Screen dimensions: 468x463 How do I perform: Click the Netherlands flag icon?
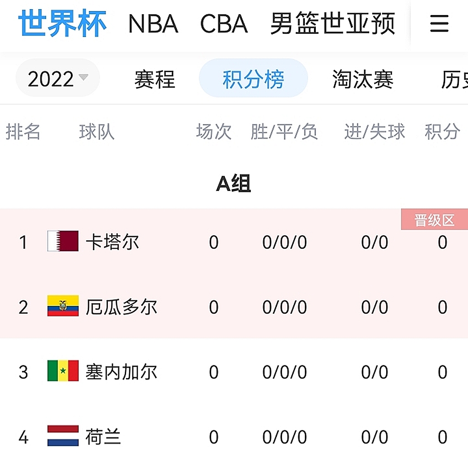pyautogui.click(x=63, y=436)
